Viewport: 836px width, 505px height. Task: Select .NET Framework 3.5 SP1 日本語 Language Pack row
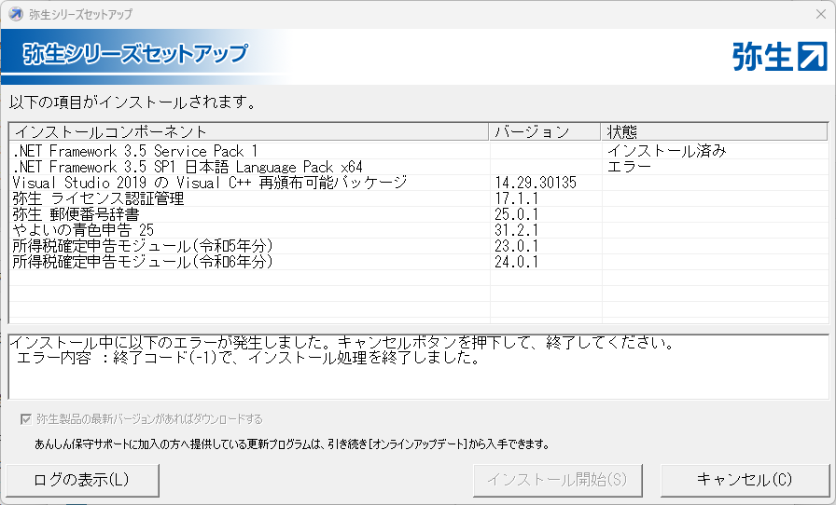point(419,167)
